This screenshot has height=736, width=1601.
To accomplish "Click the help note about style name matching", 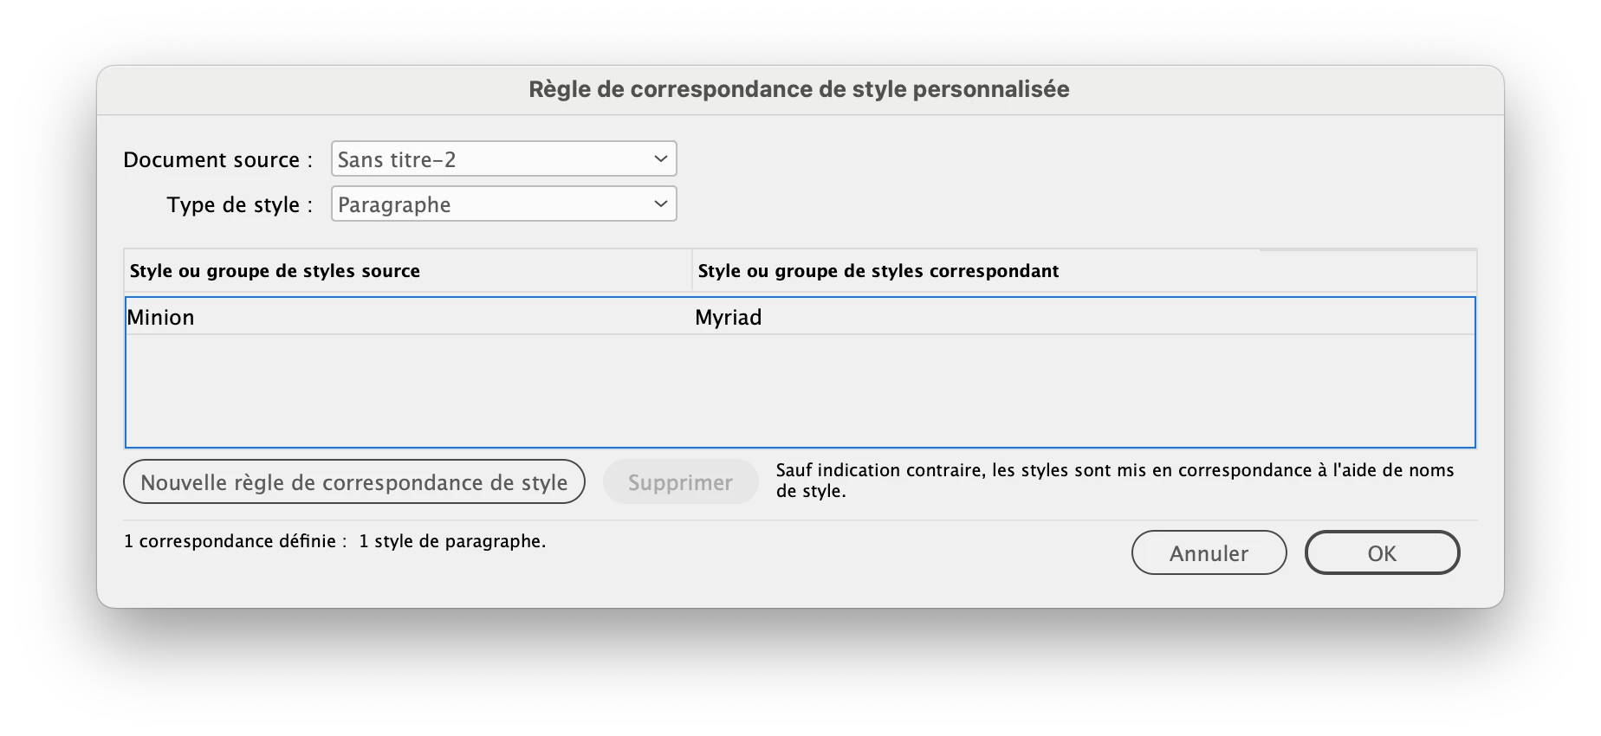I will 1115,481.
